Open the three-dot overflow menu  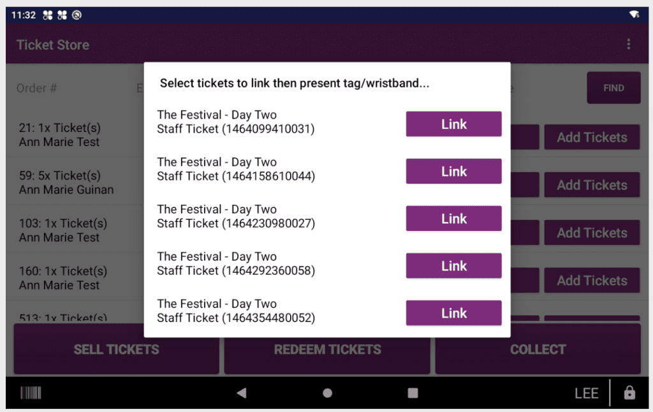tap(629, 44)
